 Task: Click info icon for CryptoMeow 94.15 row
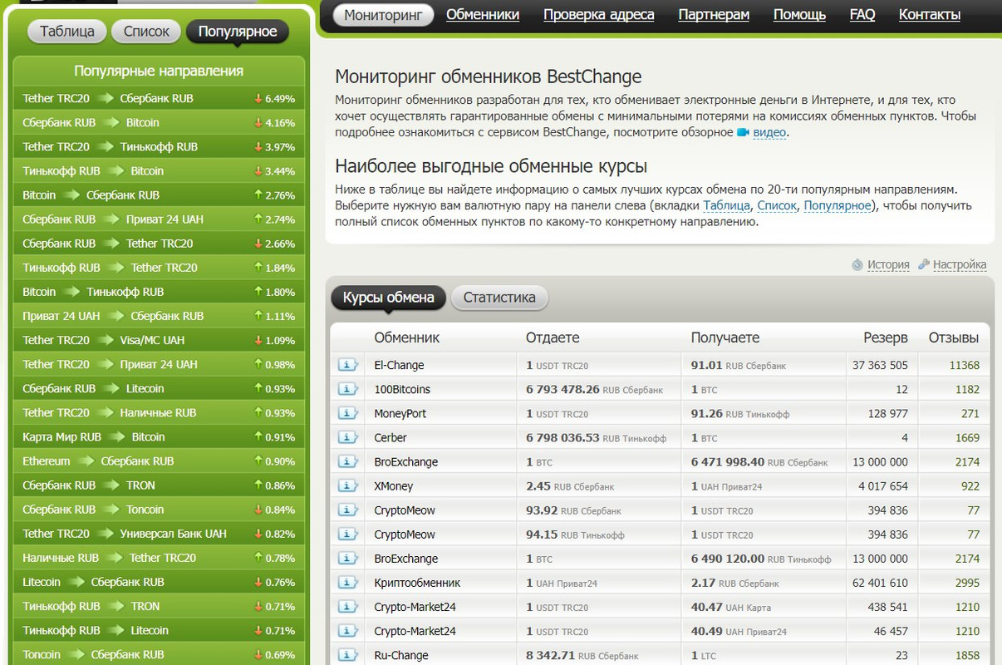347,534
